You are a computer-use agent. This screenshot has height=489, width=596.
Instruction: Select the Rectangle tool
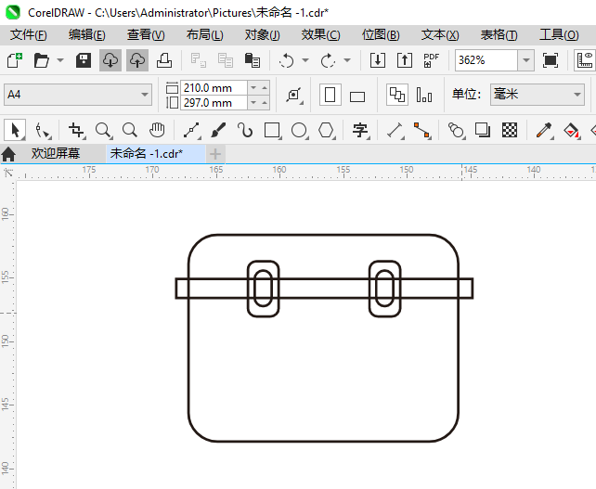[272, 130]
